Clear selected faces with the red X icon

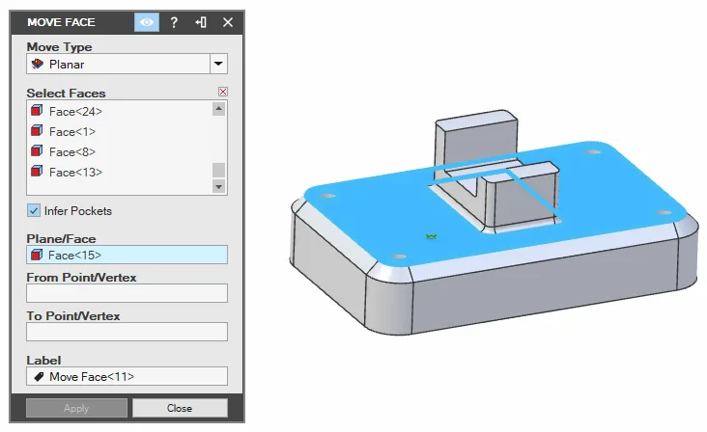(223, 92)
